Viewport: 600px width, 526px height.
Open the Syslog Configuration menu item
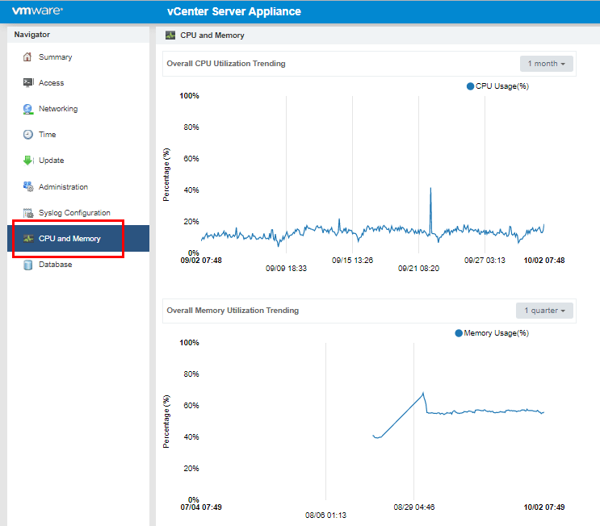click(74, 213)
